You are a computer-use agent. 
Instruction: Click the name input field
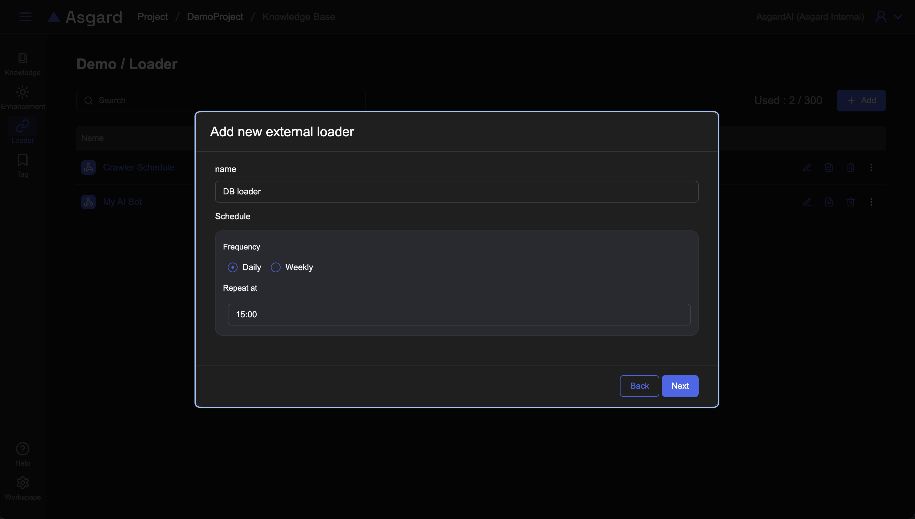(456, 191)
